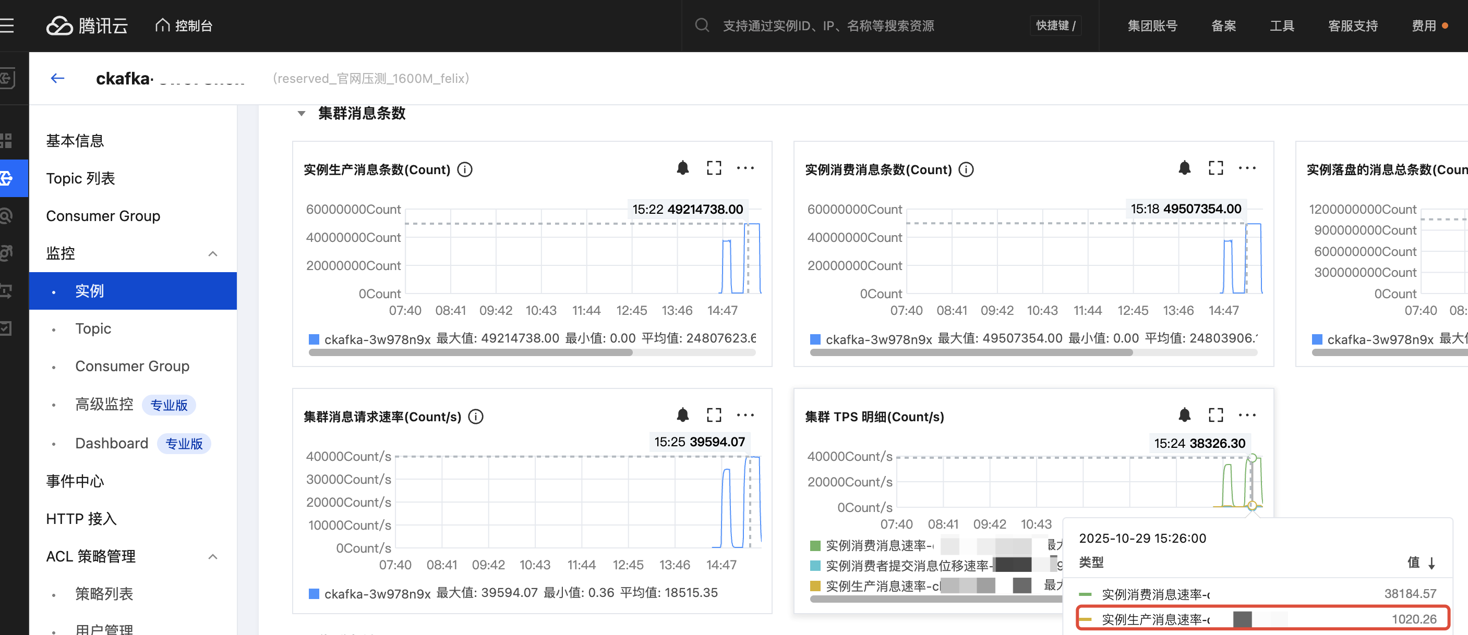Screen dimensions: 1468x635
Task: Open fullscreen view of 集群消息请求速率 chart
Action: (x=714, y=415)
